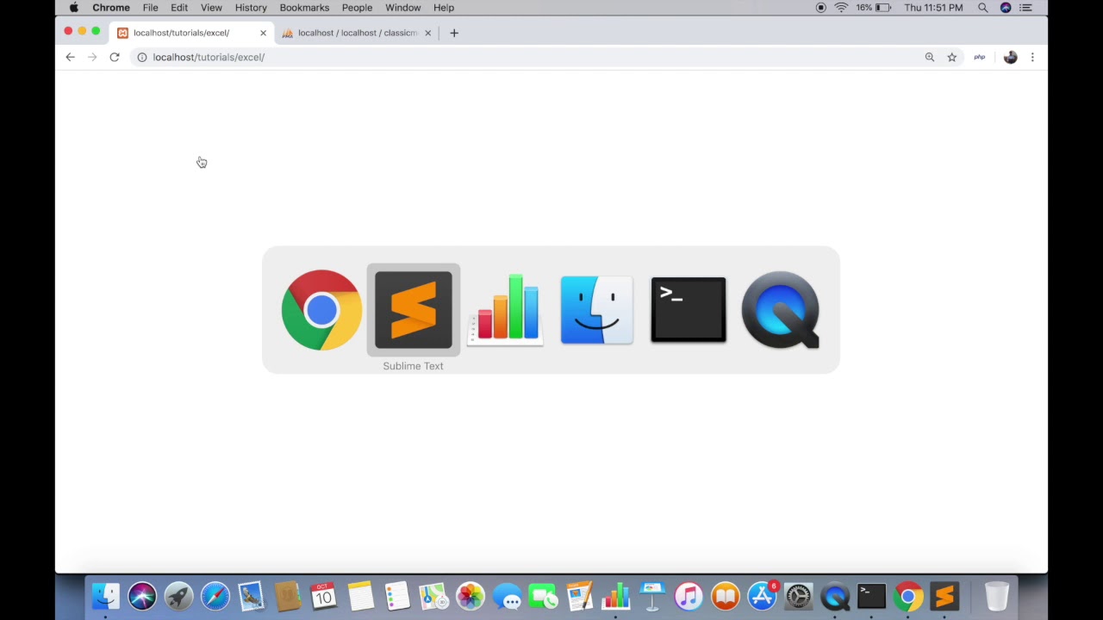The height and width of the screenshot is (620, 1103).
Task: Open QuickTime Player from the Dock
Action: pos(835,596)
